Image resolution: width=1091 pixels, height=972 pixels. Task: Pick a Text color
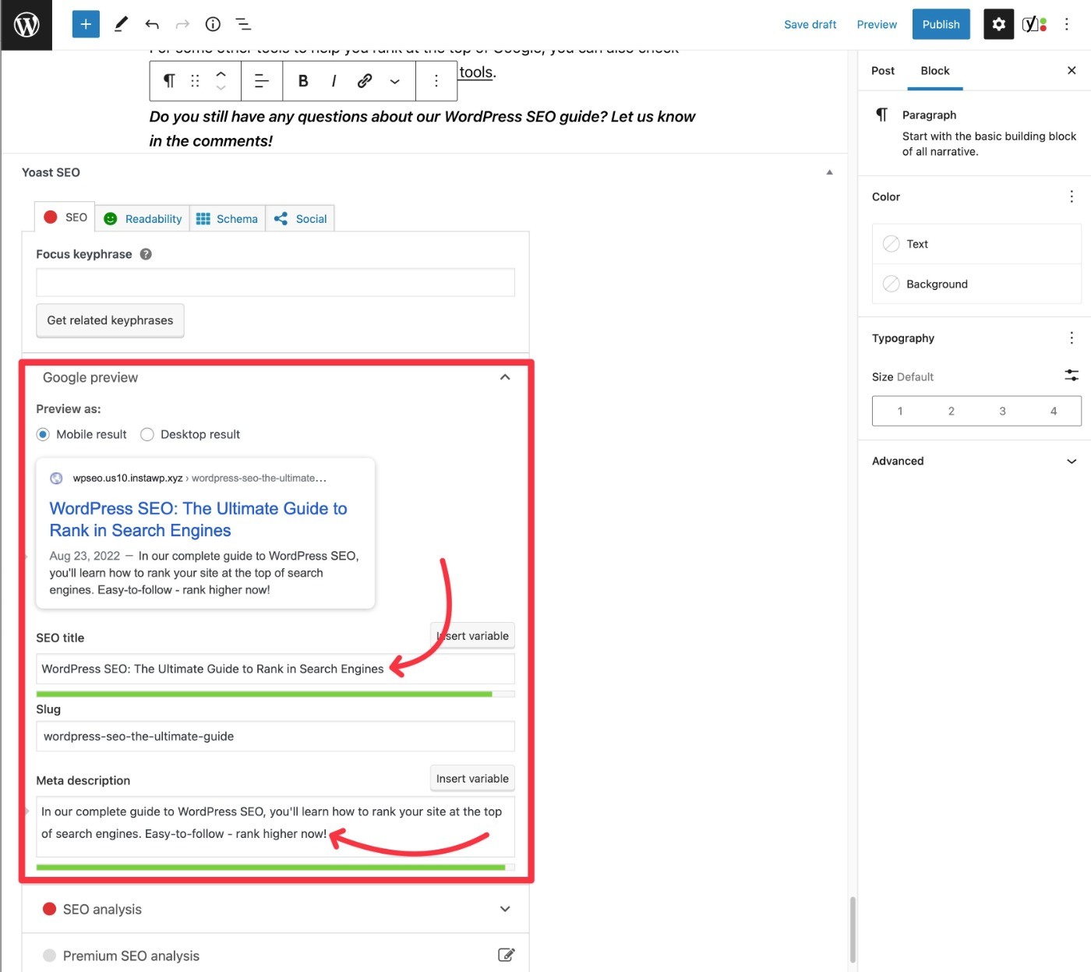[x=976, y=244]
